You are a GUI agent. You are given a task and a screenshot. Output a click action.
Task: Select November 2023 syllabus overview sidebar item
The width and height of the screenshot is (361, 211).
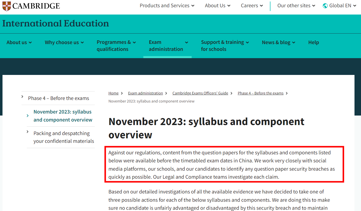pyautogui.click(x=63, y=116)
